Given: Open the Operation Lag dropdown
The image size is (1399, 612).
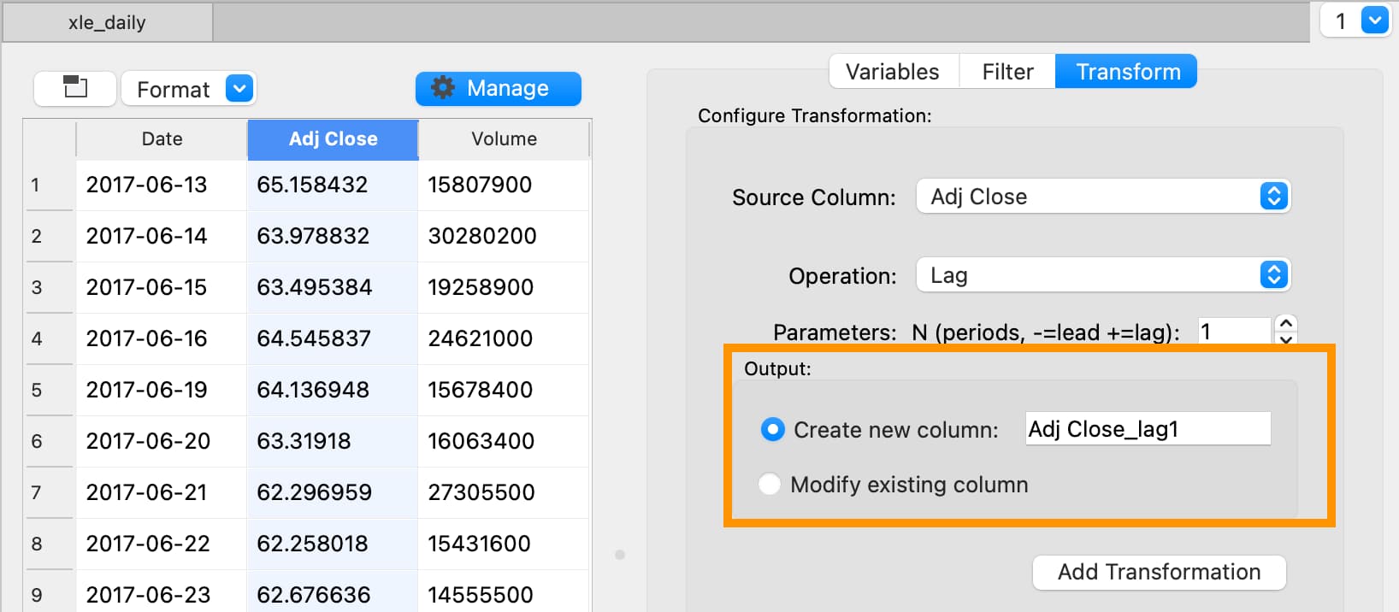Looking at the screenshot, I should point(1102,275).
